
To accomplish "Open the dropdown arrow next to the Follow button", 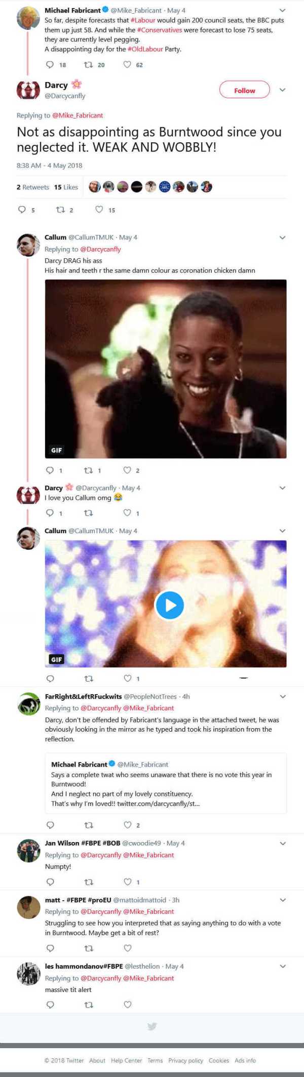I will (283, 90).
